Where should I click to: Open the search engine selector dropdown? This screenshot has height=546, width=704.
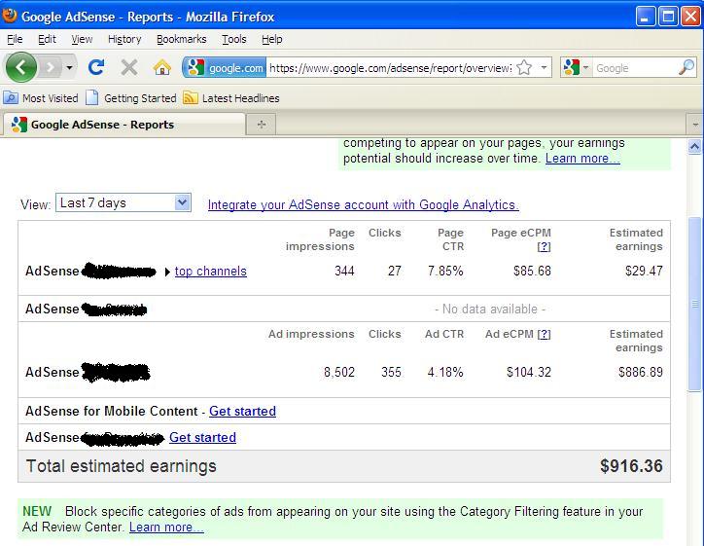tap(575, 67)
